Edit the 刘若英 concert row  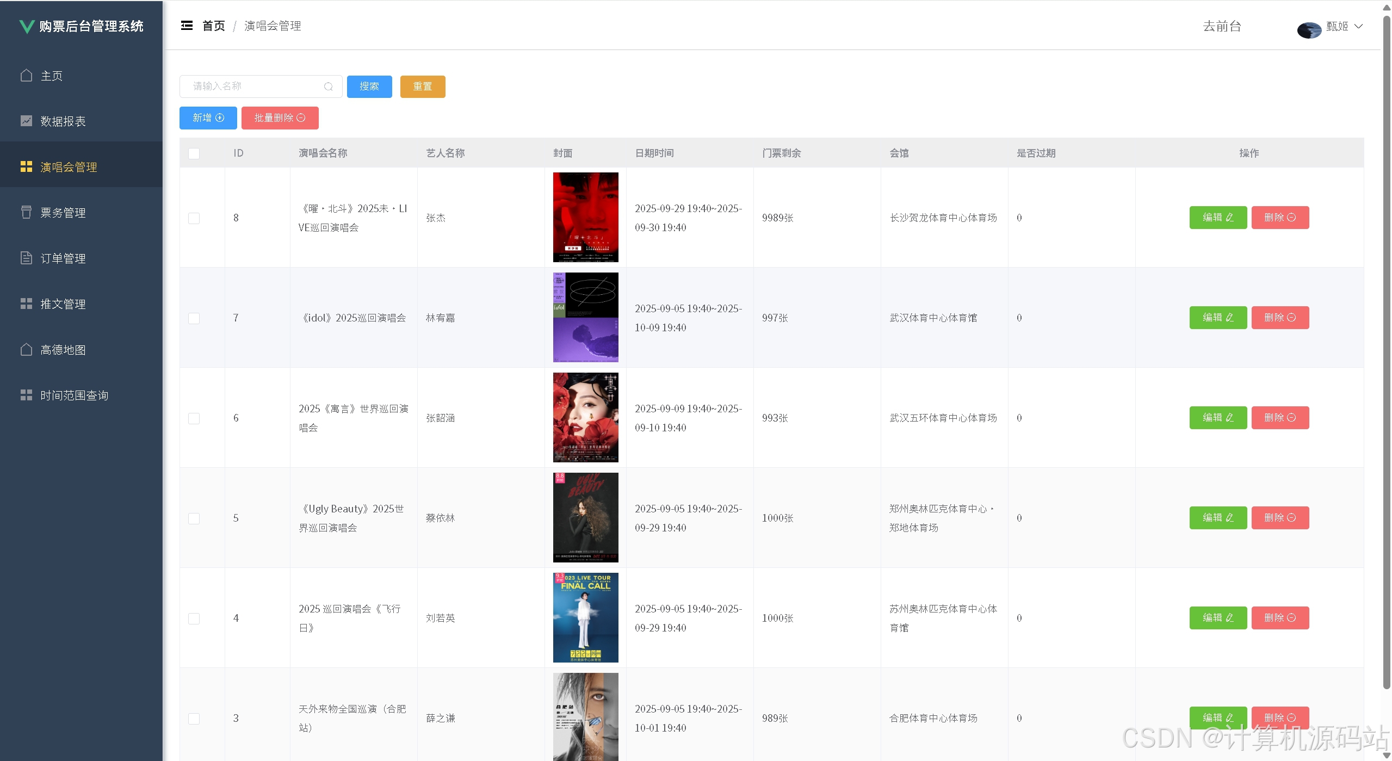(x=1218, y=618)
